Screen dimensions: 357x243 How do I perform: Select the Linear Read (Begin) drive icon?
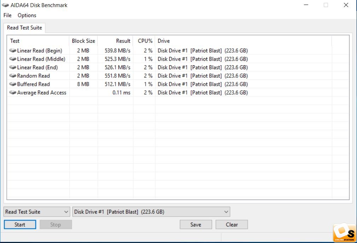click(13, 51)
